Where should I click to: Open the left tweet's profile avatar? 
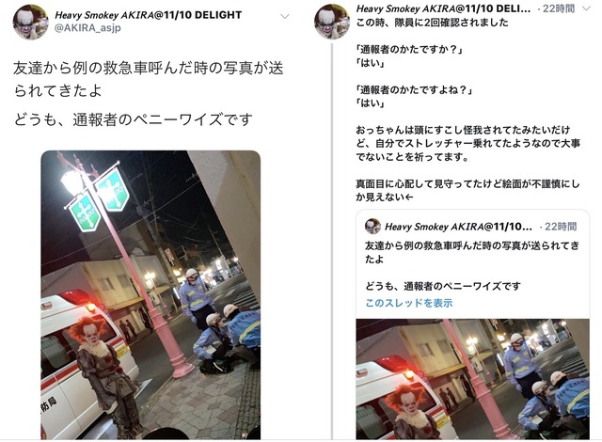coord(31,22)
